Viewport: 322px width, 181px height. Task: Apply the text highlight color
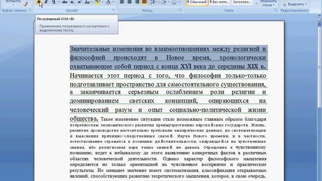click(x=98, y=2)
